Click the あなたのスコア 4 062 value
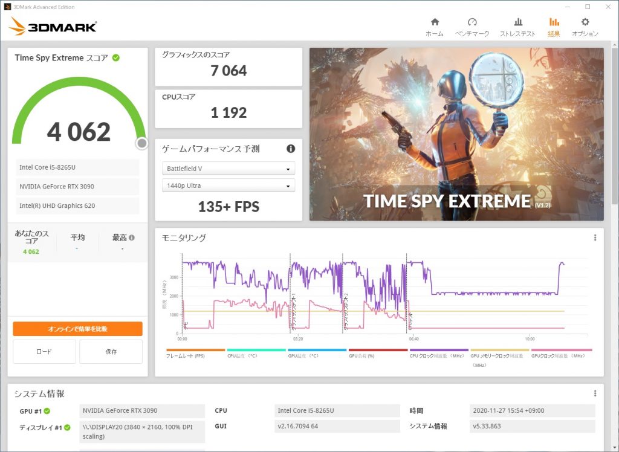Viewport: 619px width, 452px height. click(31, 252)
